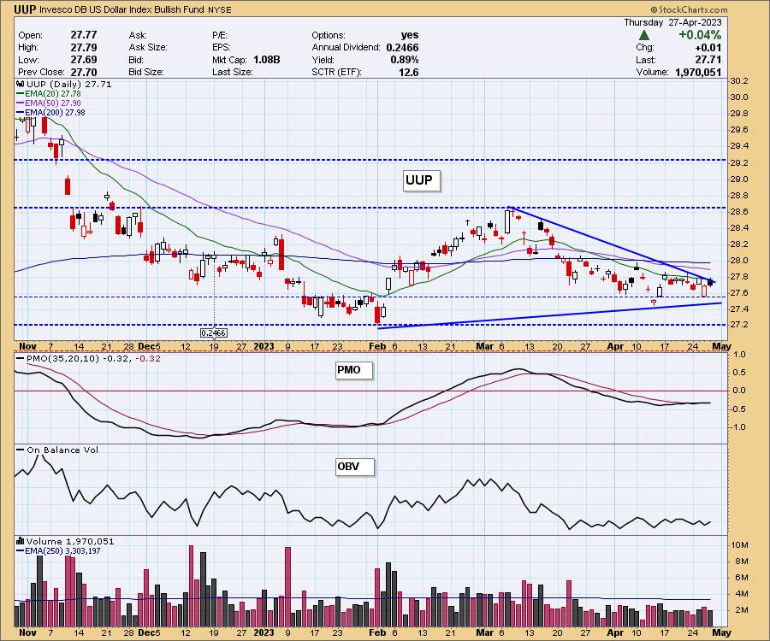This screenshot has width=770, height=641.
Task: Click the Volume value 1,970,051 in header
Action: pyautogui.click(x=698, y=72)
